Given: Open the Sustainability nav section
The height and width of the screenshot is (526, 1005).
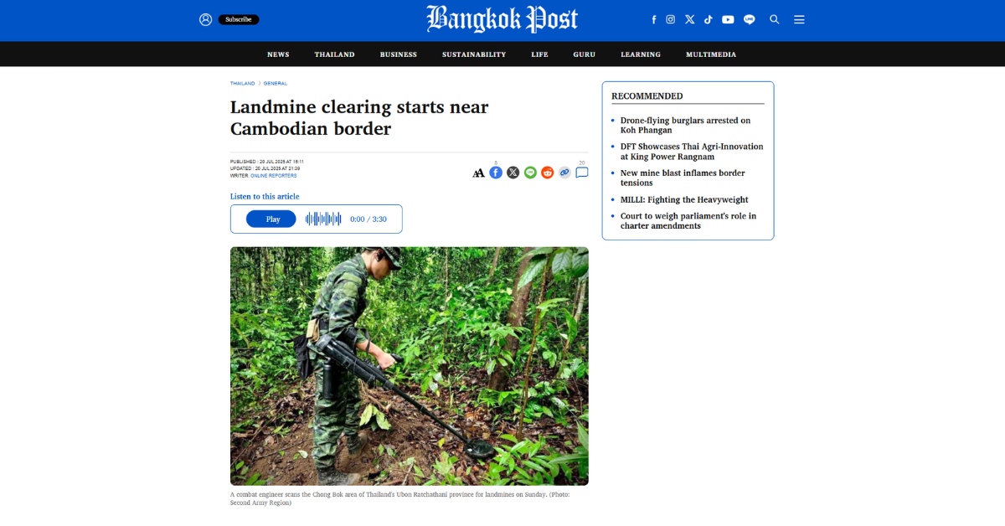Looking at the screenshot, I should (474, 54).
